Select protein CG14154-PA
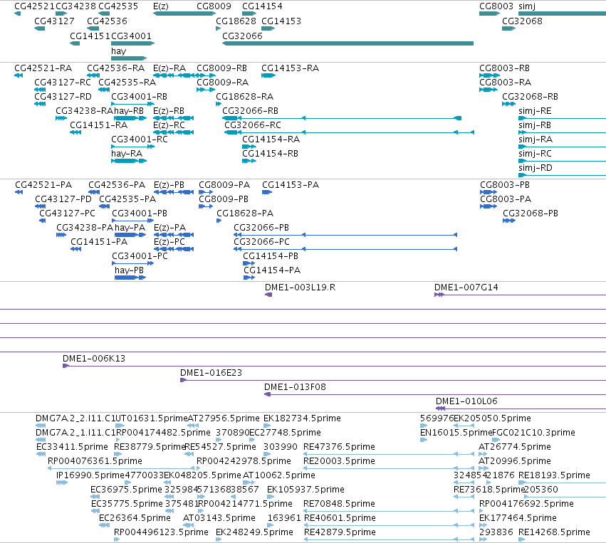The height and width of the screenshot is (543, 606). 249,278
